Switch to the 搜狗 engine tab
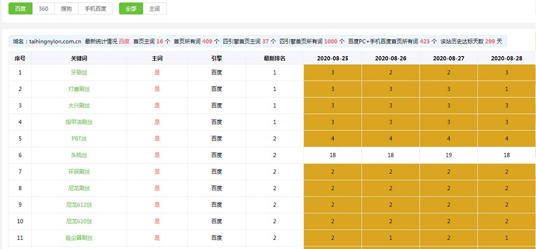The image size is (536, 249). click(66, 9)
